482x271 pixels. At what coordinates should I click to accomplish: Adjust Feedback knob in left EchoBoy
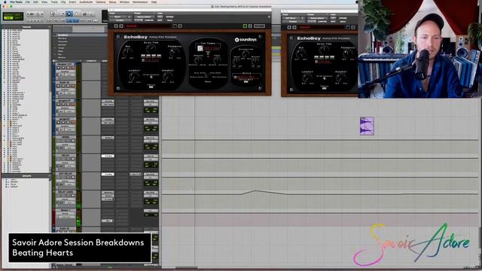[x=174, y=53]
